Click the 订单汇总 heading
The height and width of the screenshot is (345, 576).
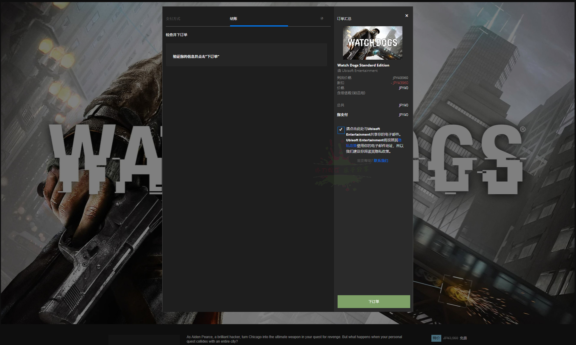(344, 19)
